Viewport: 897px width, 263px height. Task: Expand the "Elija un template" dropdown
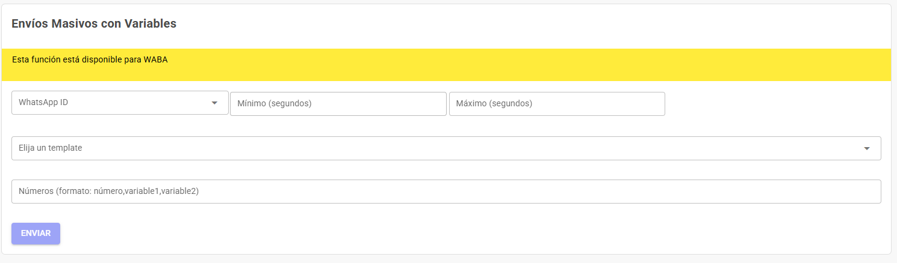(446, 148)
